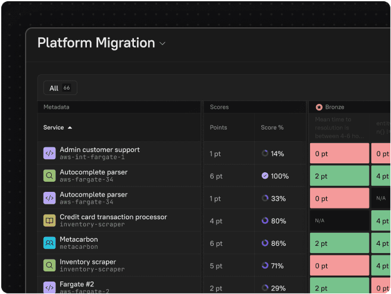Click the 100% score checkmark icon
Image resolution: width=391 pixels, height=294 pixels.
pyautogui.click(x=265, y=176)
